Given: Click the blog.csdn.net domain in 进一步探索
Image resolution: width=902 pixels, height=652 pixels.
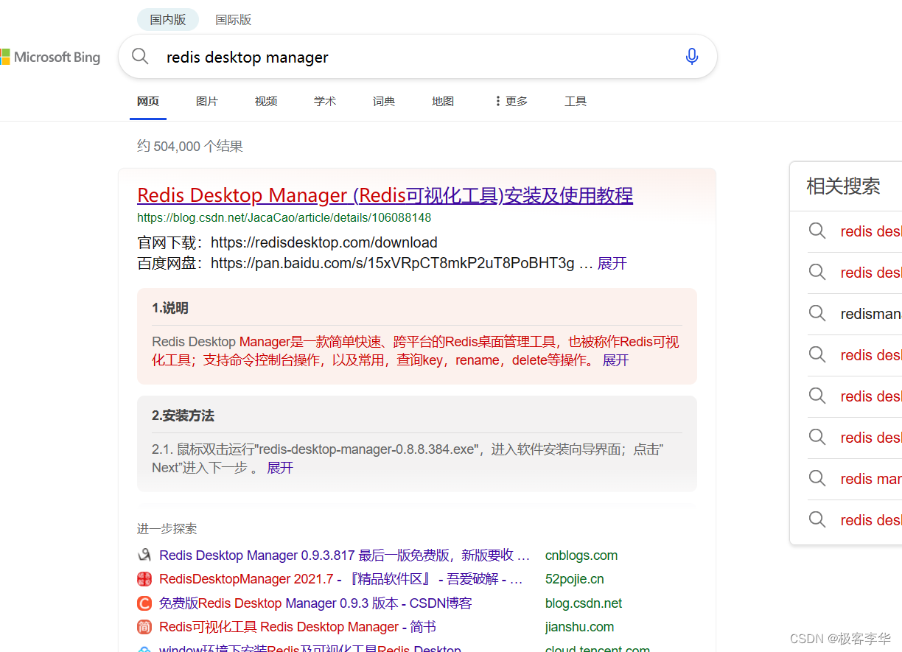Looking at the screenshot, I should pyautogui.click(x=584, y=603).
